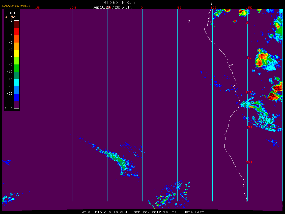
Task: Click 'BTD 6.8-10.8UM' in the bottom caption
Action: click(x=111, y=212)
